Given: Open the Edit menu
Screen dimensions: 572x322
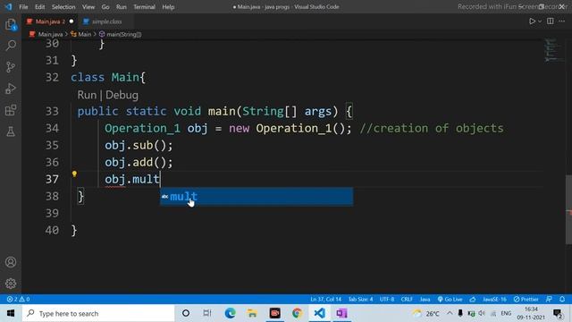Looking at the screenshot, I should pos(39,6).
